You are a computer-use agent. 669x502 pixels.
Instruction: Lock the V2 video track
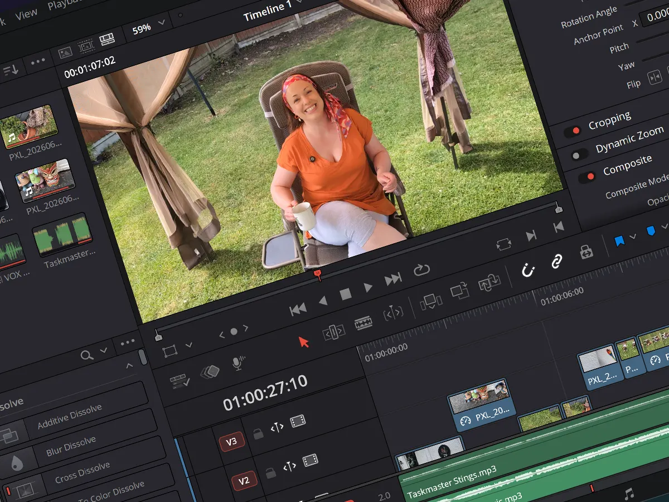click(x=270, y=473)
